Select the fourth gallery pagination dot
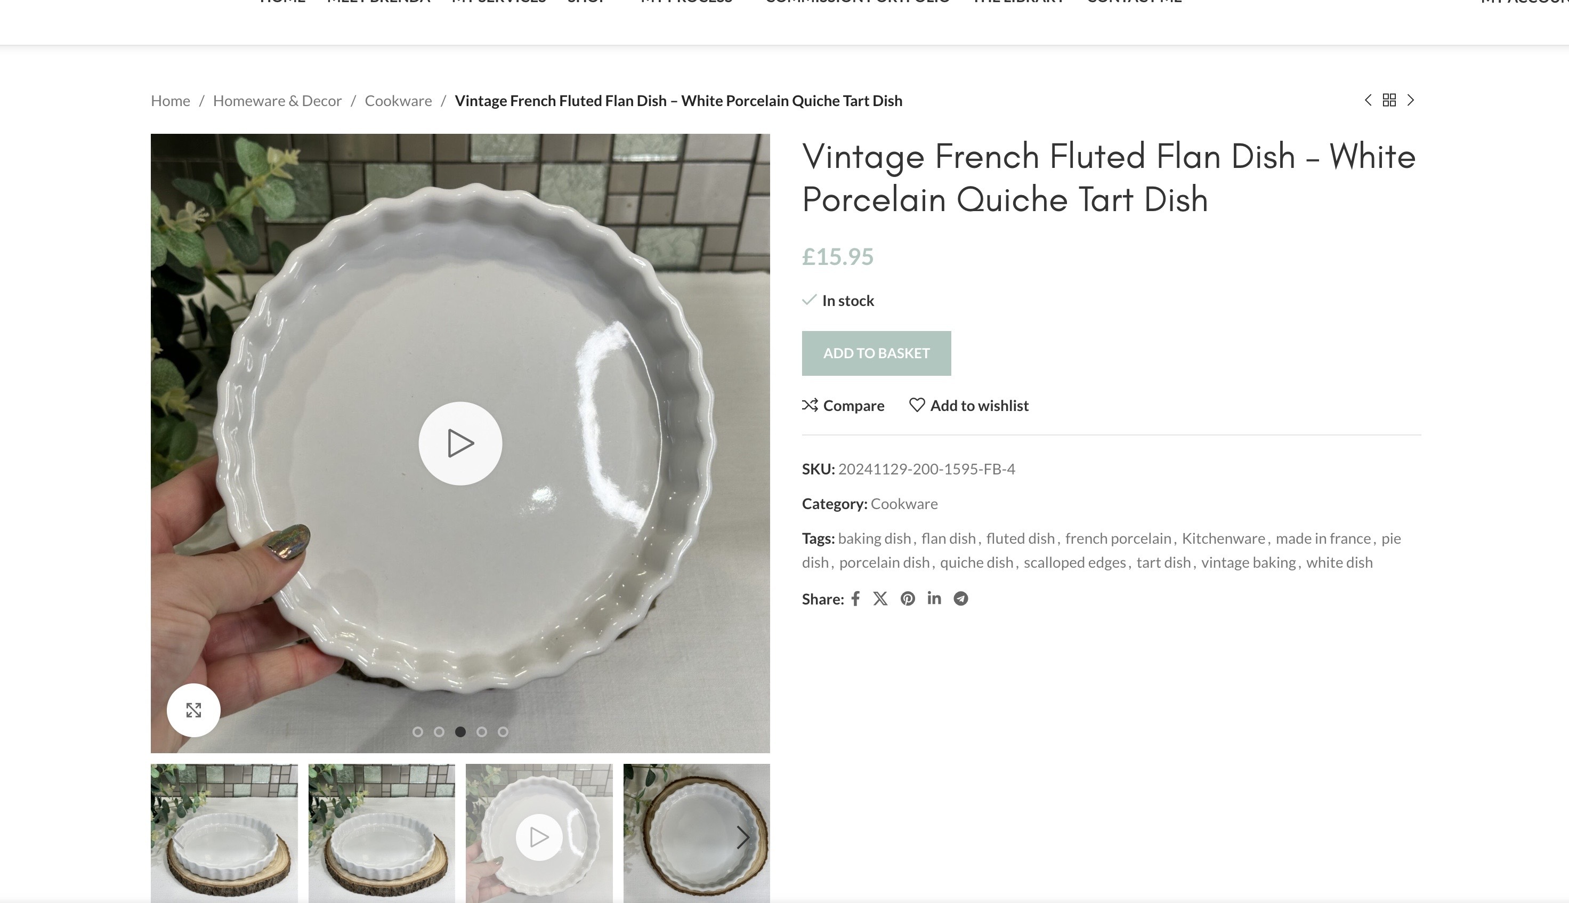The height and width of the screenshot is (903, 1569). (x=482, y=732)
